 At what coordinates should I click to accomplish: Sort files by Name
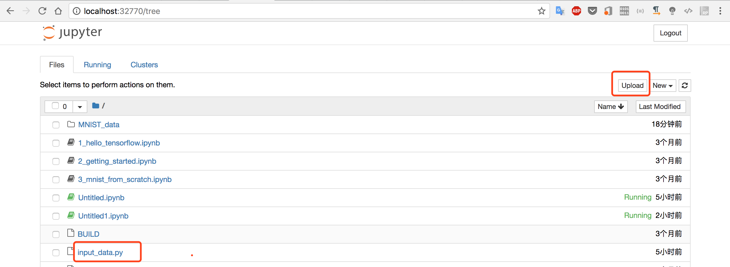pos(611,107)
